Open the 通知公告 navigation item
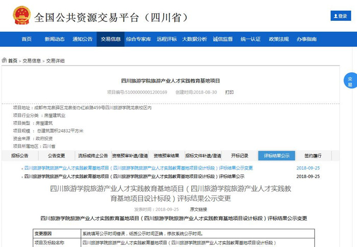Screen dimensions: 357x247 point(83,39)
